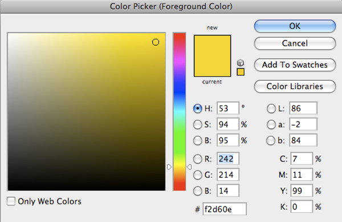
Task: Select the S saturation radio button
Action: point(198,124)
